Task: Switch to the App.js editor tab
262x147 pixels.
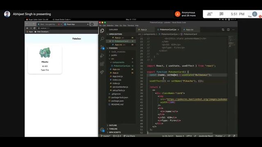Action: [144, 30]
